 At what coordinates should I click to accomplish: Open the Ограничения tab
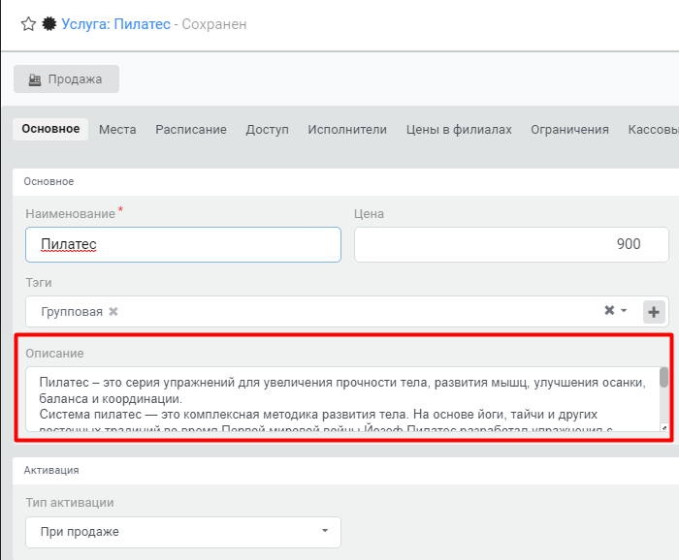[x=570, y=129]
